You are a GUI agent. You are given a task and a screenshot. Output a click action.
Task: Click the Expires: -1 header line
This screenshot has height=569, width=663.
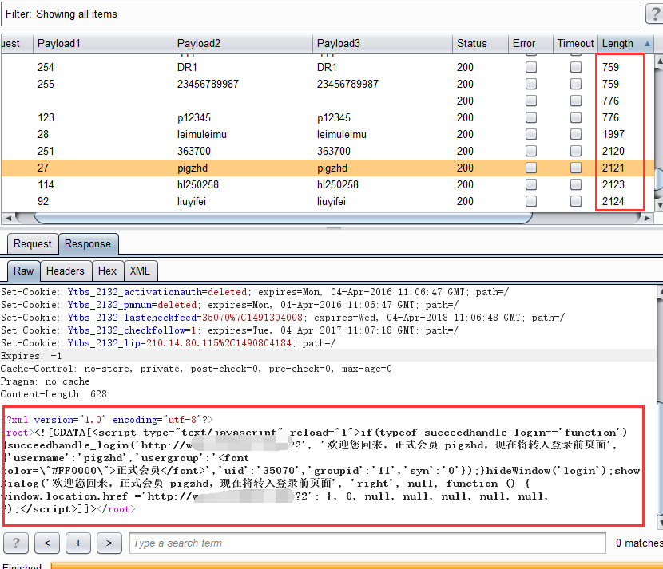tap(31, 356)
